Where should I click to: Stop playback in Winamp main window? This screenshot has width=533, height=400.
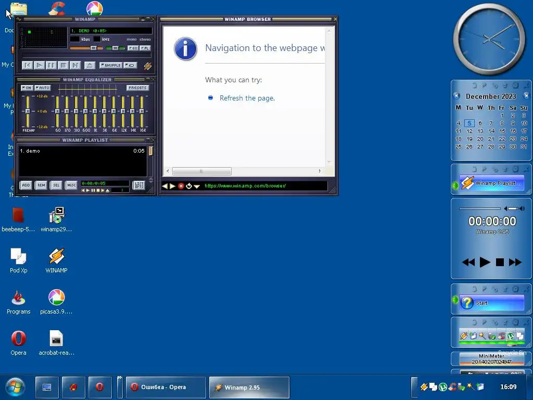pyautogui.click(x=63, y=65)
